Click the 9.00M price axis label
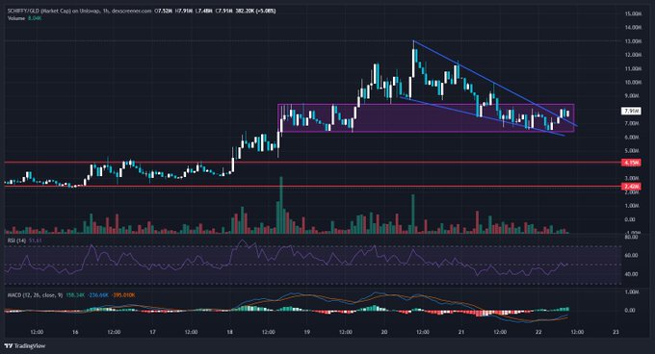655x354 pixels. 633,96
